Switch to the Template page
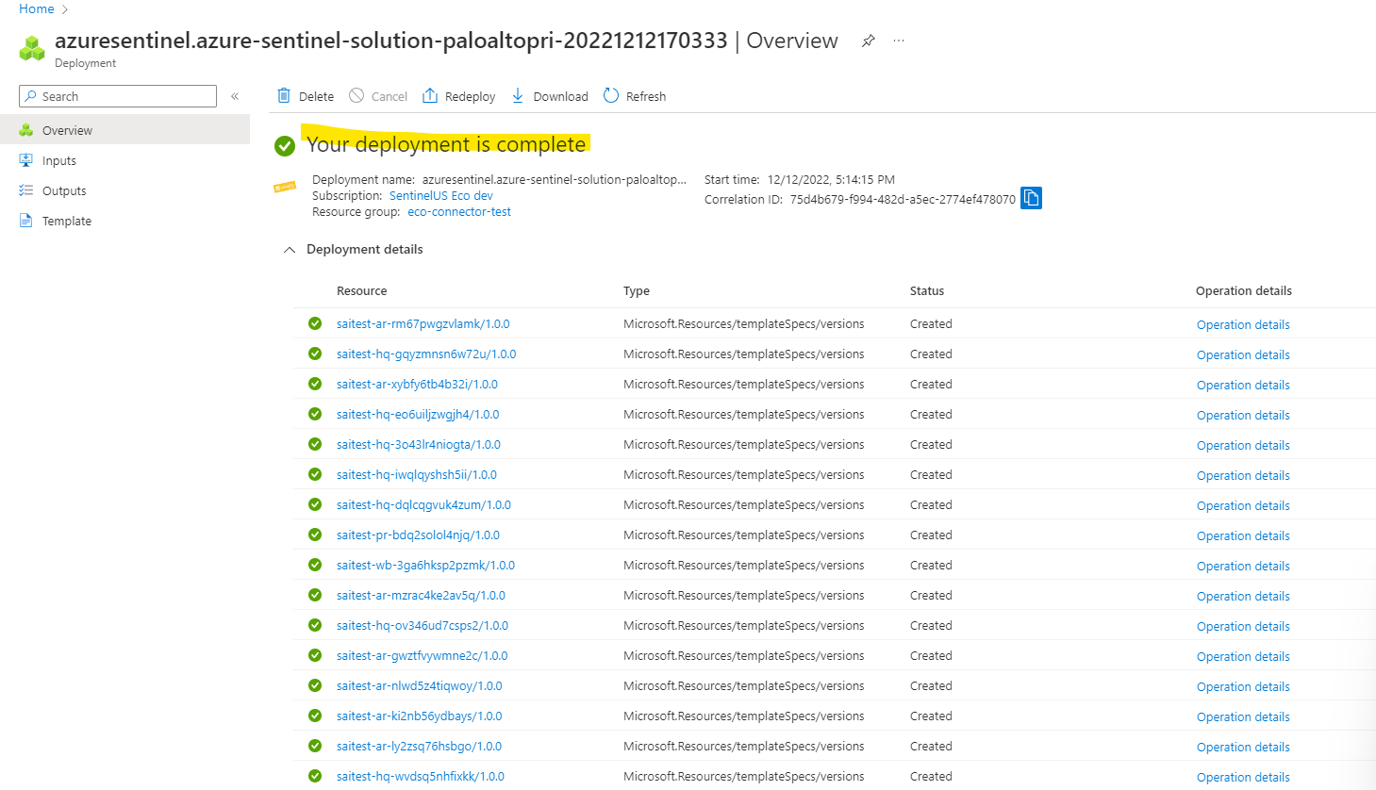 tap(67, 220)
